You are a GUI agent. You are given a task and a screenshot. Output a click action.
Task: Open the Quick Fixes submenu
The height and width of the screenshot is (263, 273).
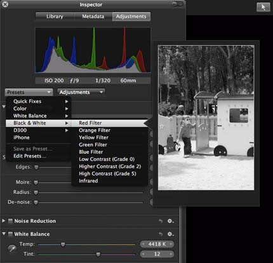[38, 102]
